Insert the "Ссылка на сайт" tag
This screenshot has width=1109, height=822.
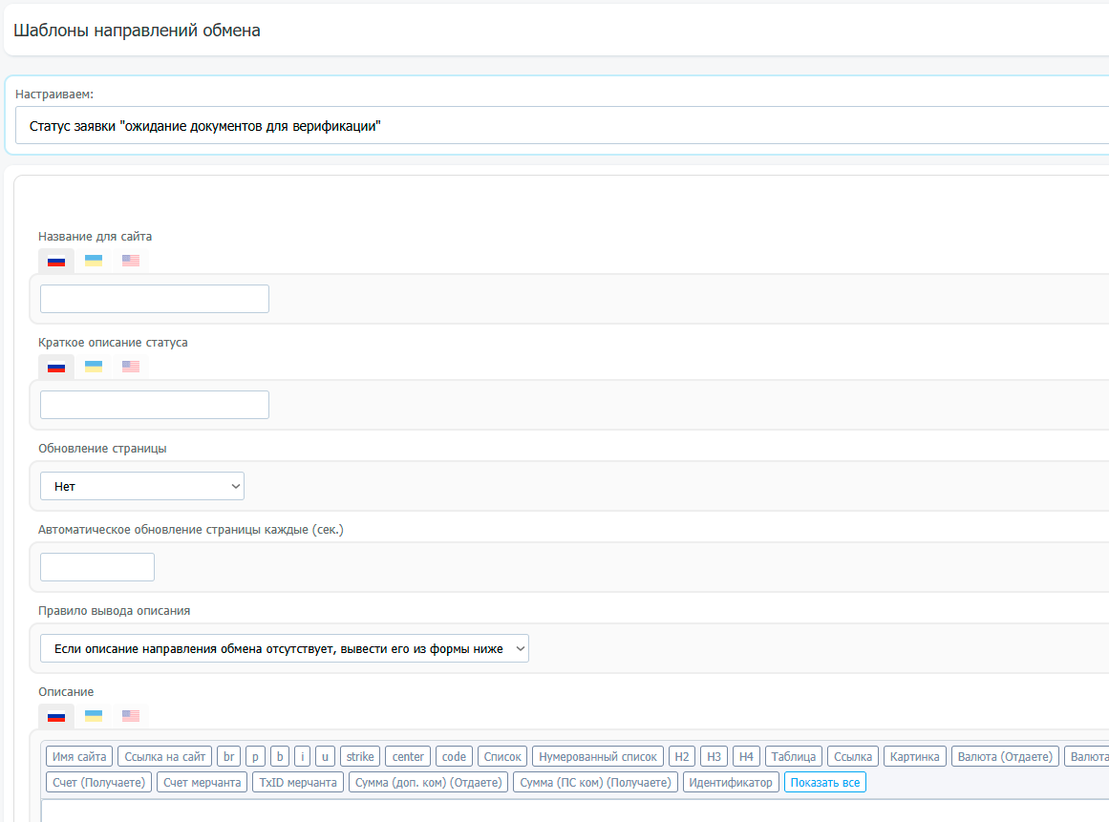[164, 757]
